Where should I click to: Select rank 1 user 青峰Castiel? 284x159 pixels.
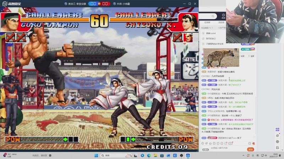pyautogui.click(x=211, y=33)
